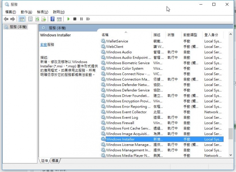The image size is (236, 172).
Task: Click the Export List toolbar icon
Action: [x=44, y=19]
